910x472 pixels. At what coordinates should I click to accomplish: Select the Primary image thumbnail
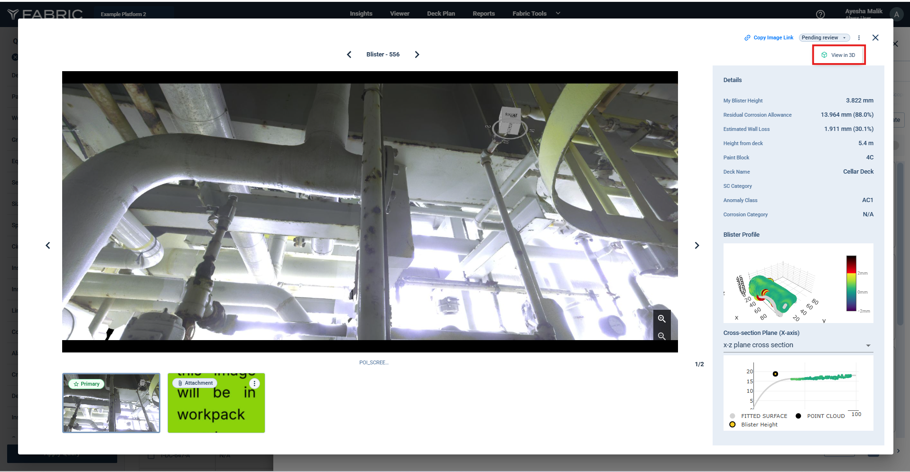[x=111, y=403]
